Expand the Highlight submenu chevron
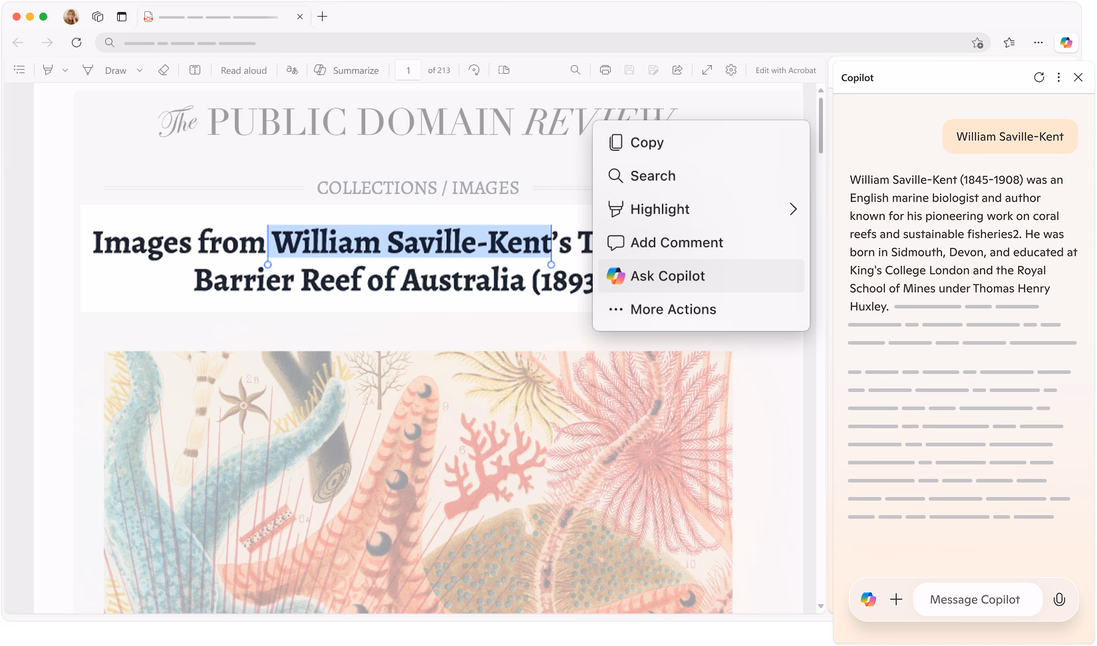The image size is (1097, 646). click(x=793, y=209)
